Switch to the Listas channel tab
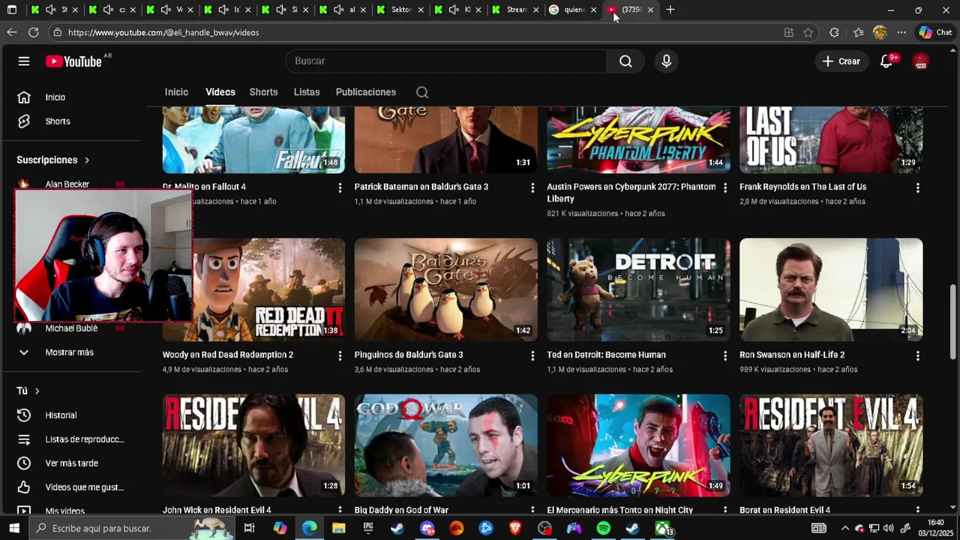The image size is (960, 540). click(x=307, y=92)
